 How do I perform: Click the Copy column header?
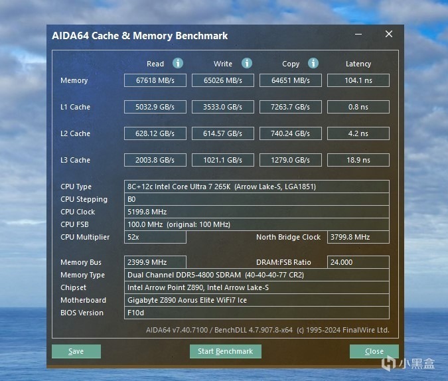(x=291, y=64)
